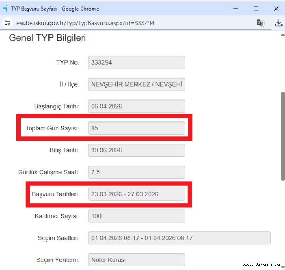Click the Günlük Çalışma Saati field
The image size is (285, 270).
(x=136, y=172)
